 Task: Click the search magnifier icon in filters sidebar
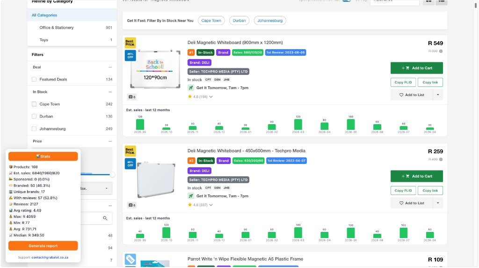(x=105, y=218)
